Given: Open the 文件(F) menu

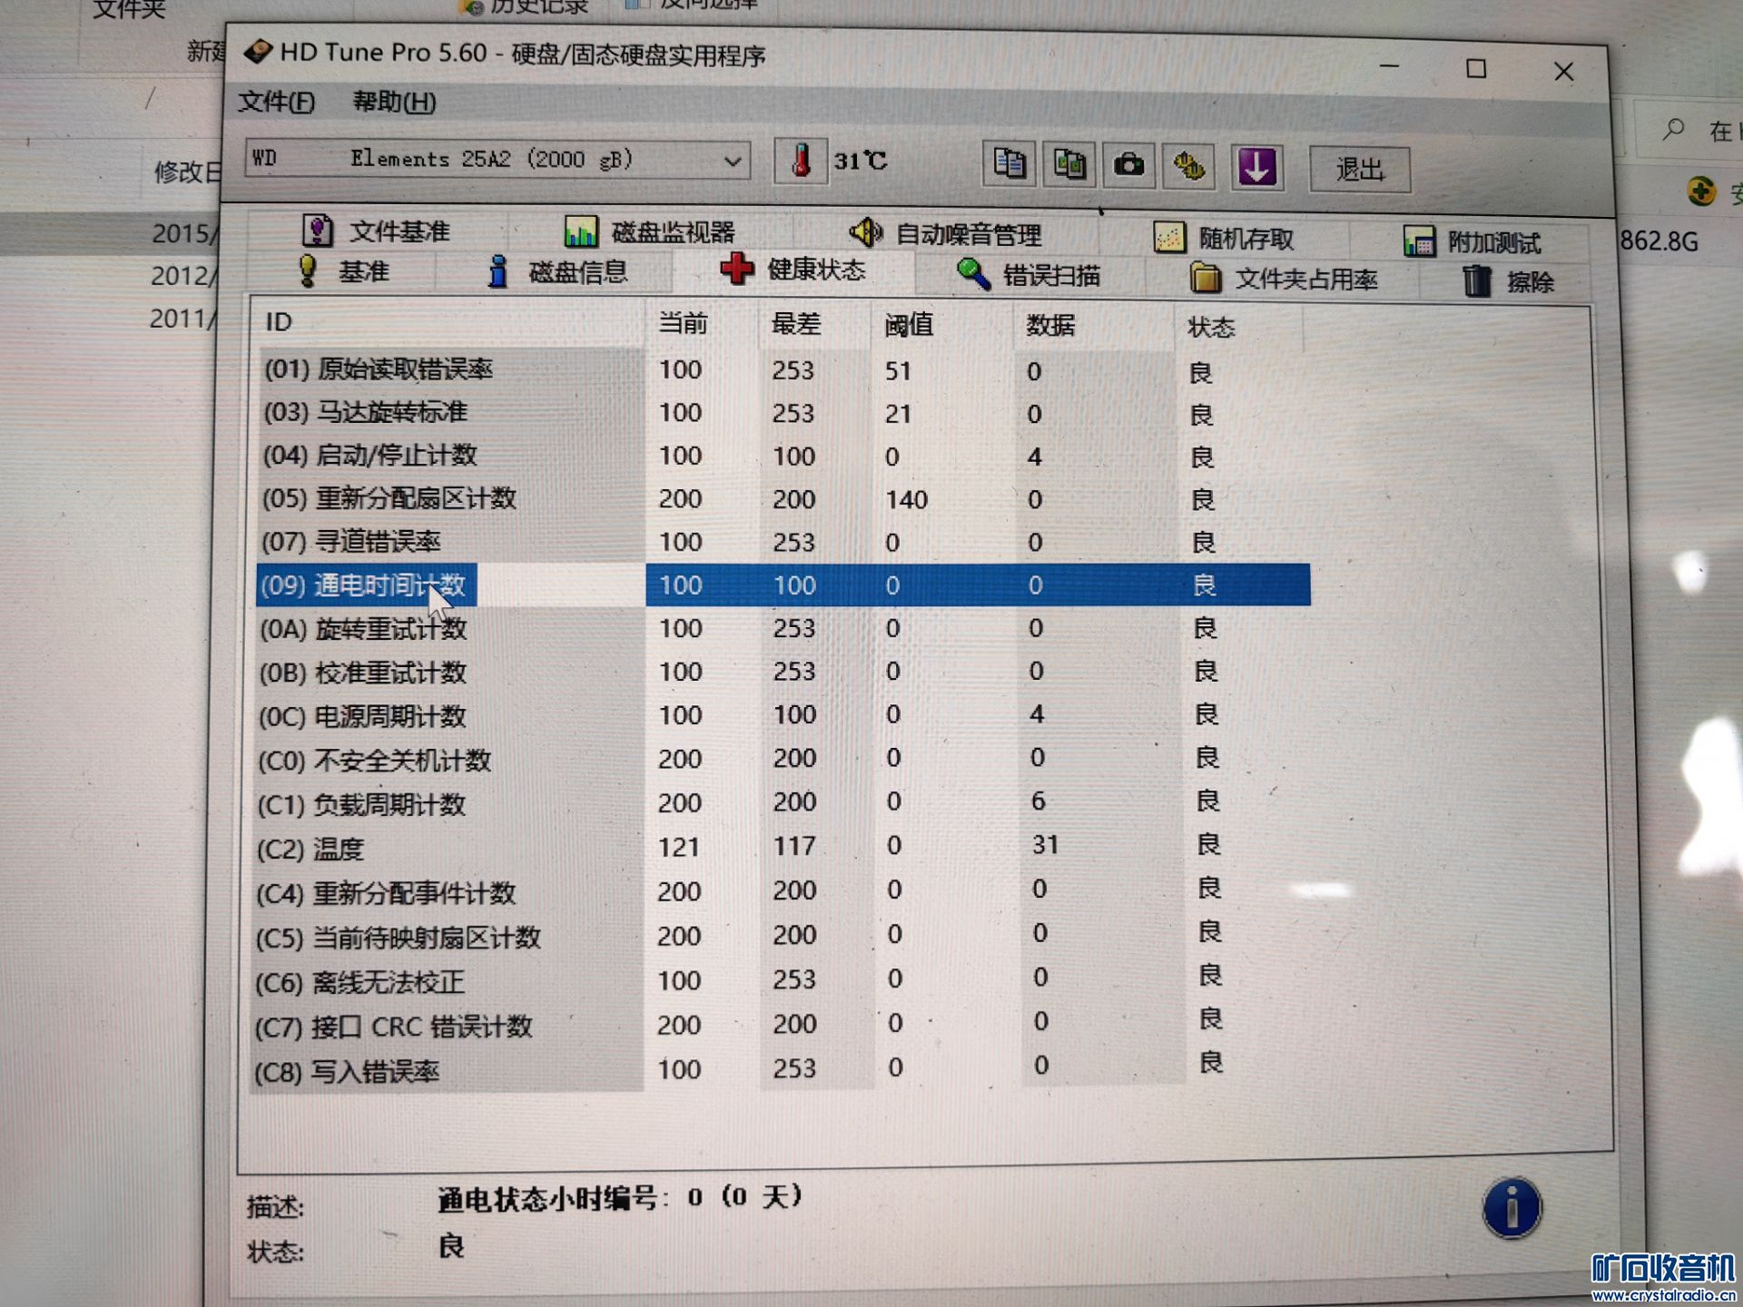Looking at the screenshot, I should [x=277, y=102].
